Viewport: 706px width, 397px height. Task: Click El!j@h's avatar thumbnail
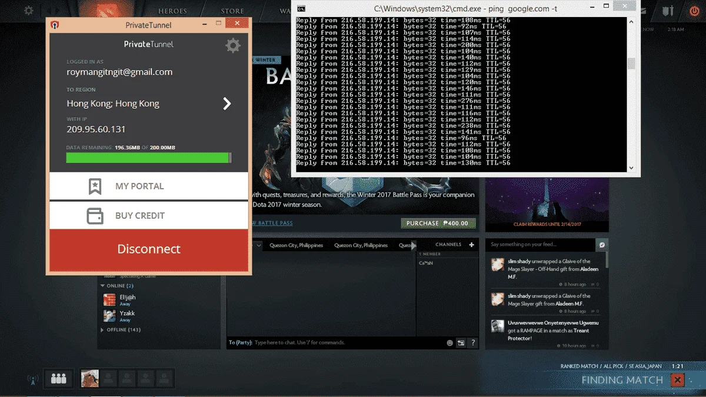tap(109, 300)
